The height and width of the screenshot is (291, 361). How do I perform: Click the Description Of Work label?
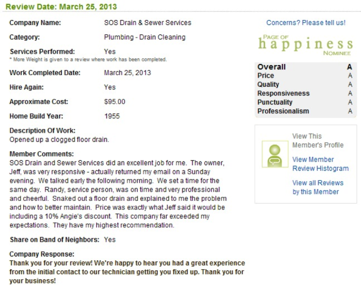[x=42, y=131]
